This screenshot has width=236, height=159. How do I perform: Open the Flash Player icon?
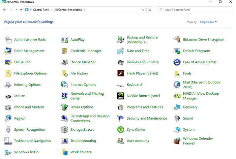[x=121, y=73]
